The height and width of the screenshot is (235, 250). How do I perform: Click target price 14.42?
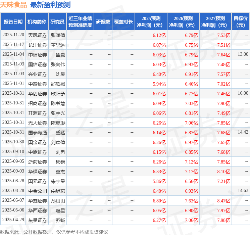coord(243,132)
